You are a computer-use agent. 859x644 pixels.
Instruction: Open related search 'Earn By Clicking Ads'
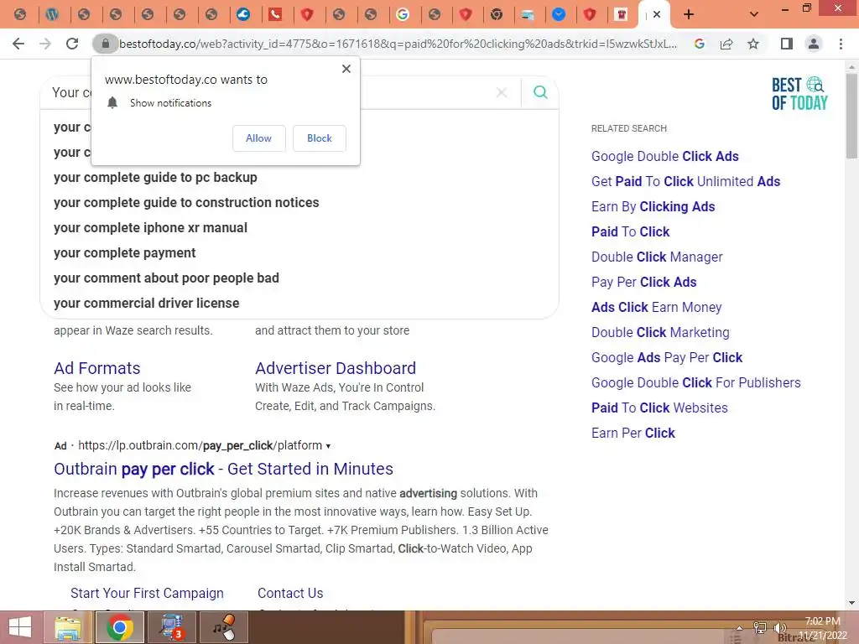pyautogui.click(x=653, y=206)
